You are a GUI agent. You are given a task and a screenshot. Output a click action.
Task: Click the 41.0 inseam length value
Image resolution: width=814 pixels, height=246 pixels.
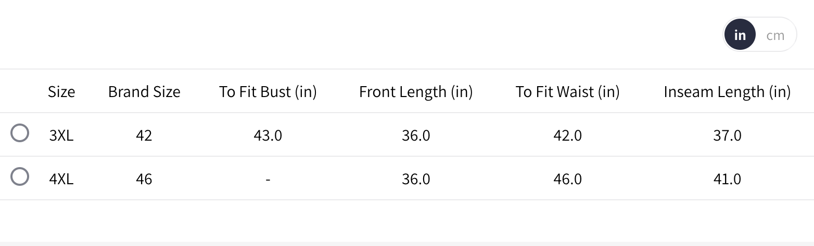pos(727,179)
